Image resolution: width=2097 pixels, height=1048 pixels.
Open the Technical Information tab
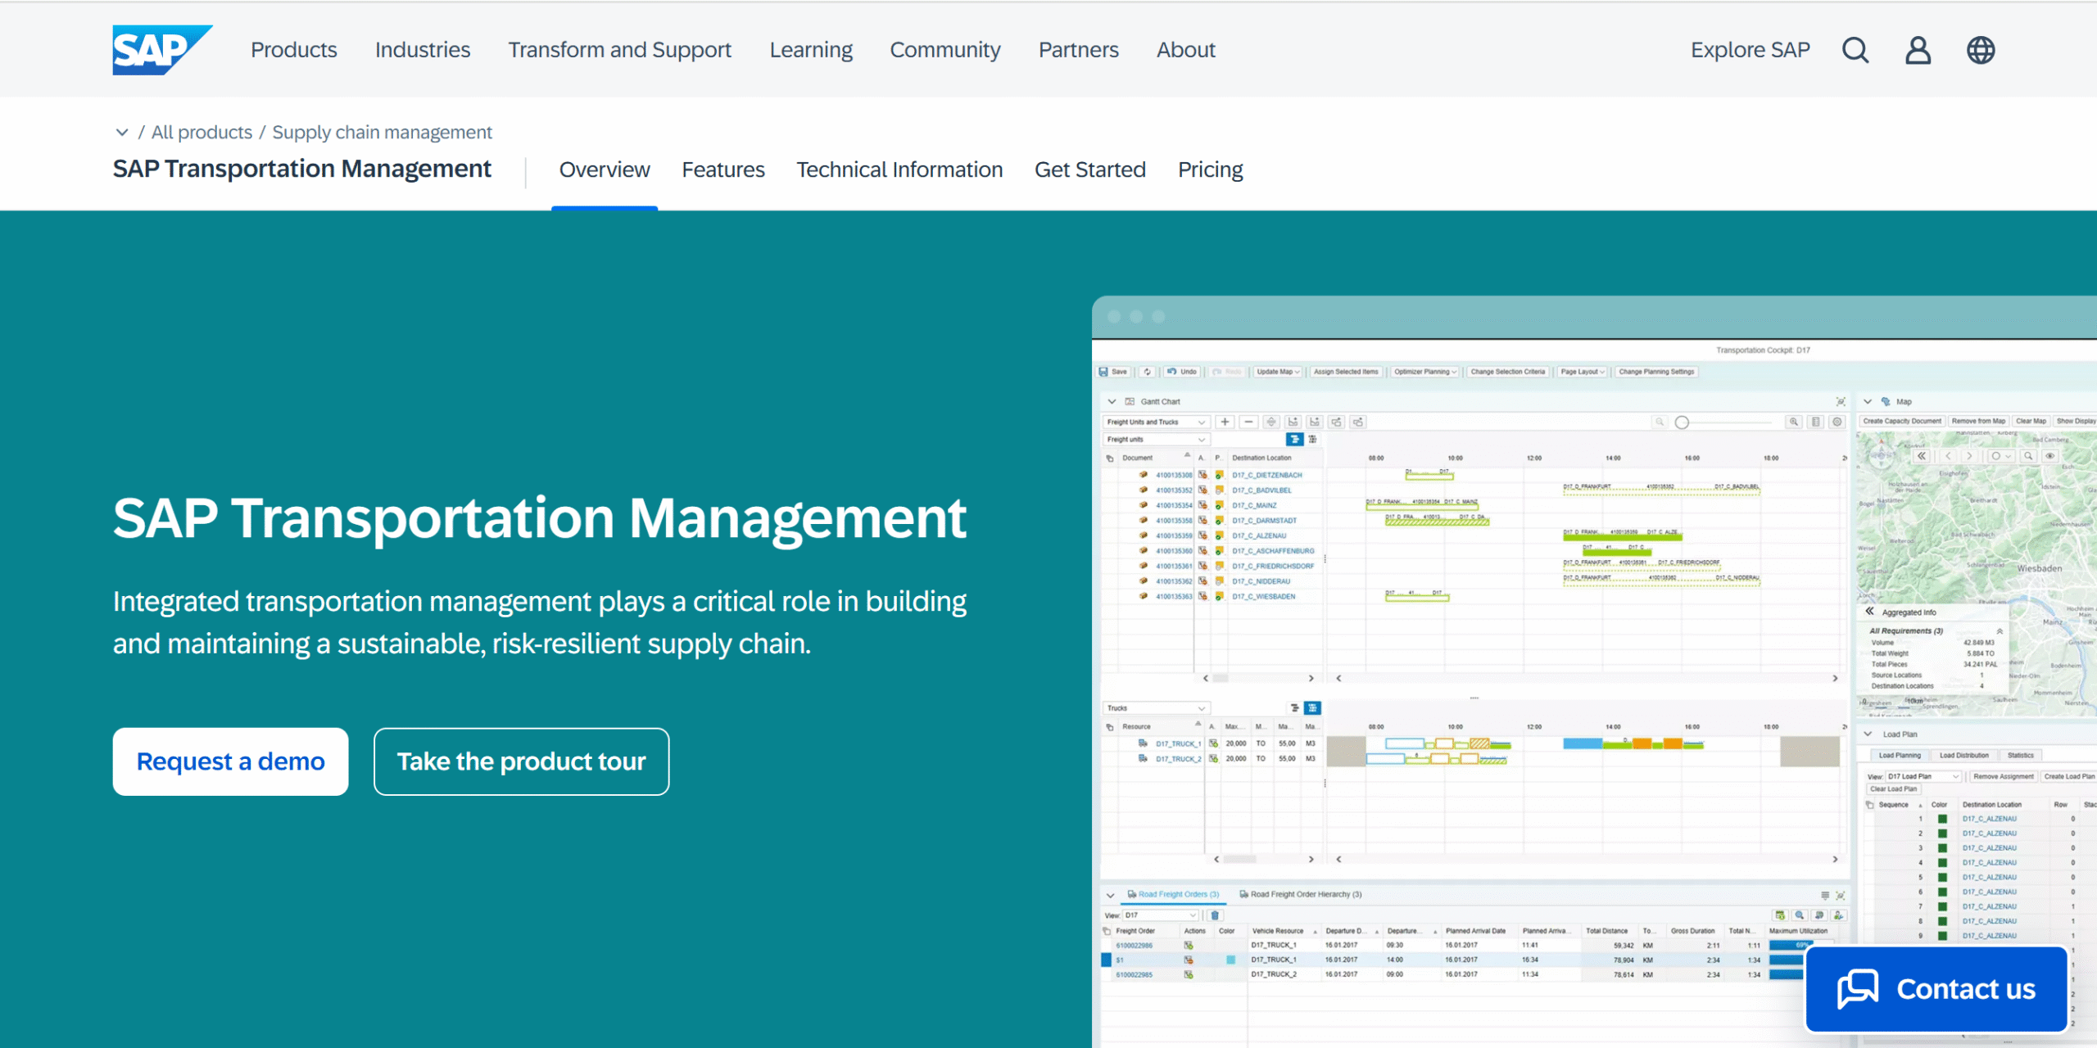pyautogui.click(x=899, y=169)
